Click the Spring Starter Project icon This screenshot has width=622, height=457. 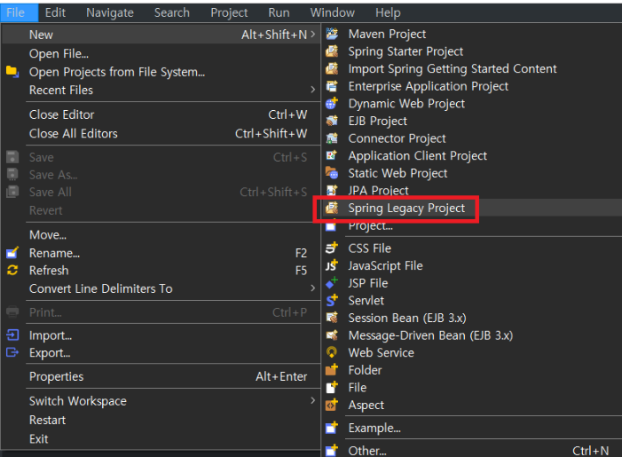332,51
